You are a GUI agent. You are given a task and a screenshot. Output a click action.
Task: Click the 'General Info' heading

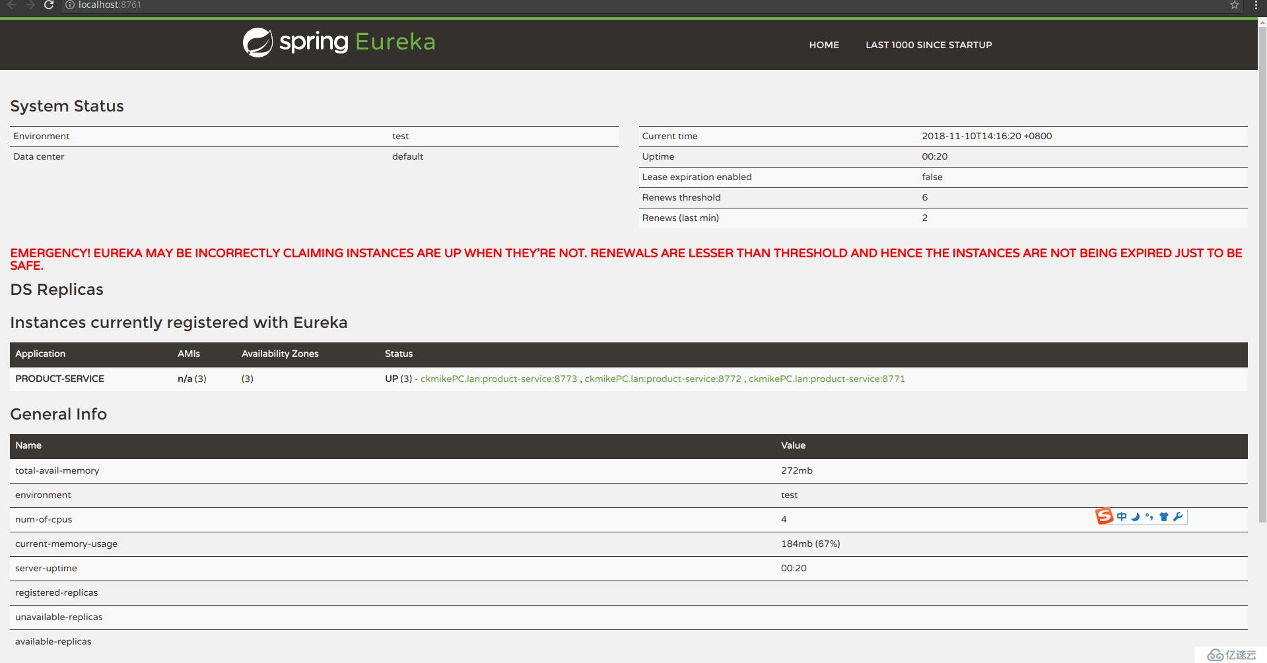point(58,414)
